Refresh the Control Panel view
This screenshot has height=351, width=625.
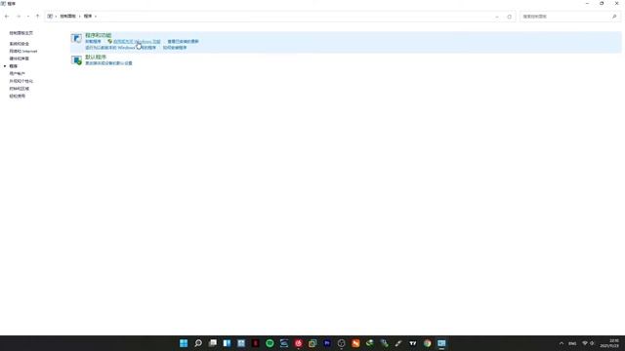click(x=509, y=17)
